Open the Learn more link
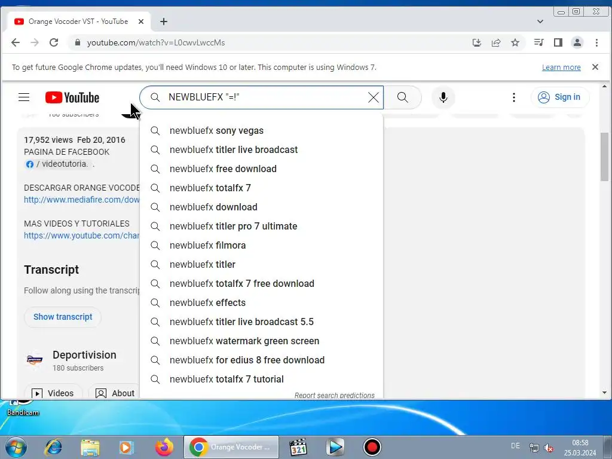Screen dimensions: 612x459 click(x=561, y=67)
